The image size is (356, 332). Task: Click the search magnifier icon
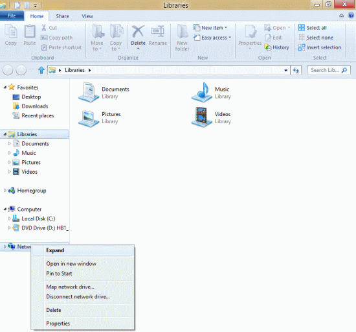point(344,70)
